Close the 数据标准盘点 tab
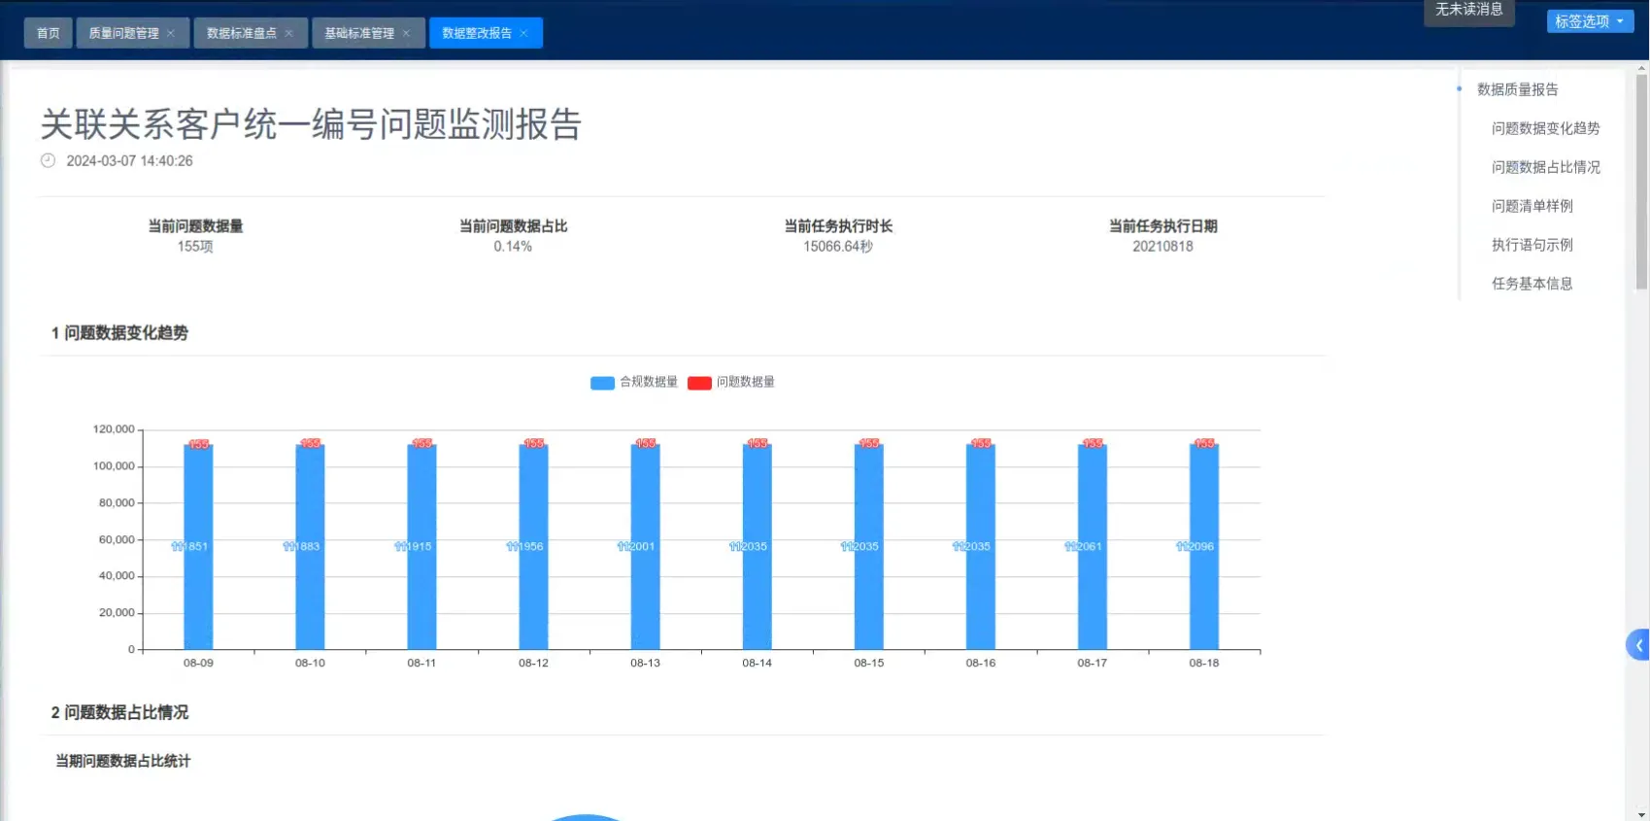This screenshot has width=1650, height=821. point(288,33)
